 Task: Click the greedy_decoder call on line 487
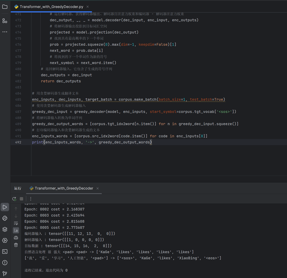coord(155,112)
